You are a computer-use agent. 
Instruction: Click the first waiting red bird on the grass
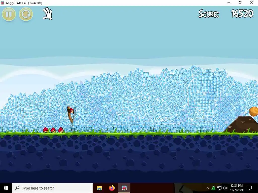[x=46, y=130]
